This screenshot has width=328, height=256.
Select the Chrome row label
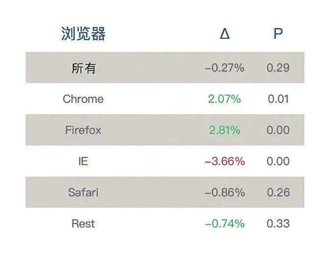coord(83,99)
